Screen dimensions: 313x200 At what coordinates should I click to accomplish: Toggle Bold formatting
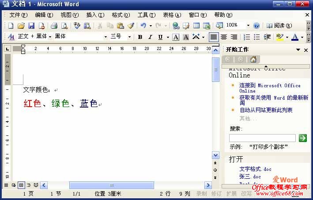[140, 37]
